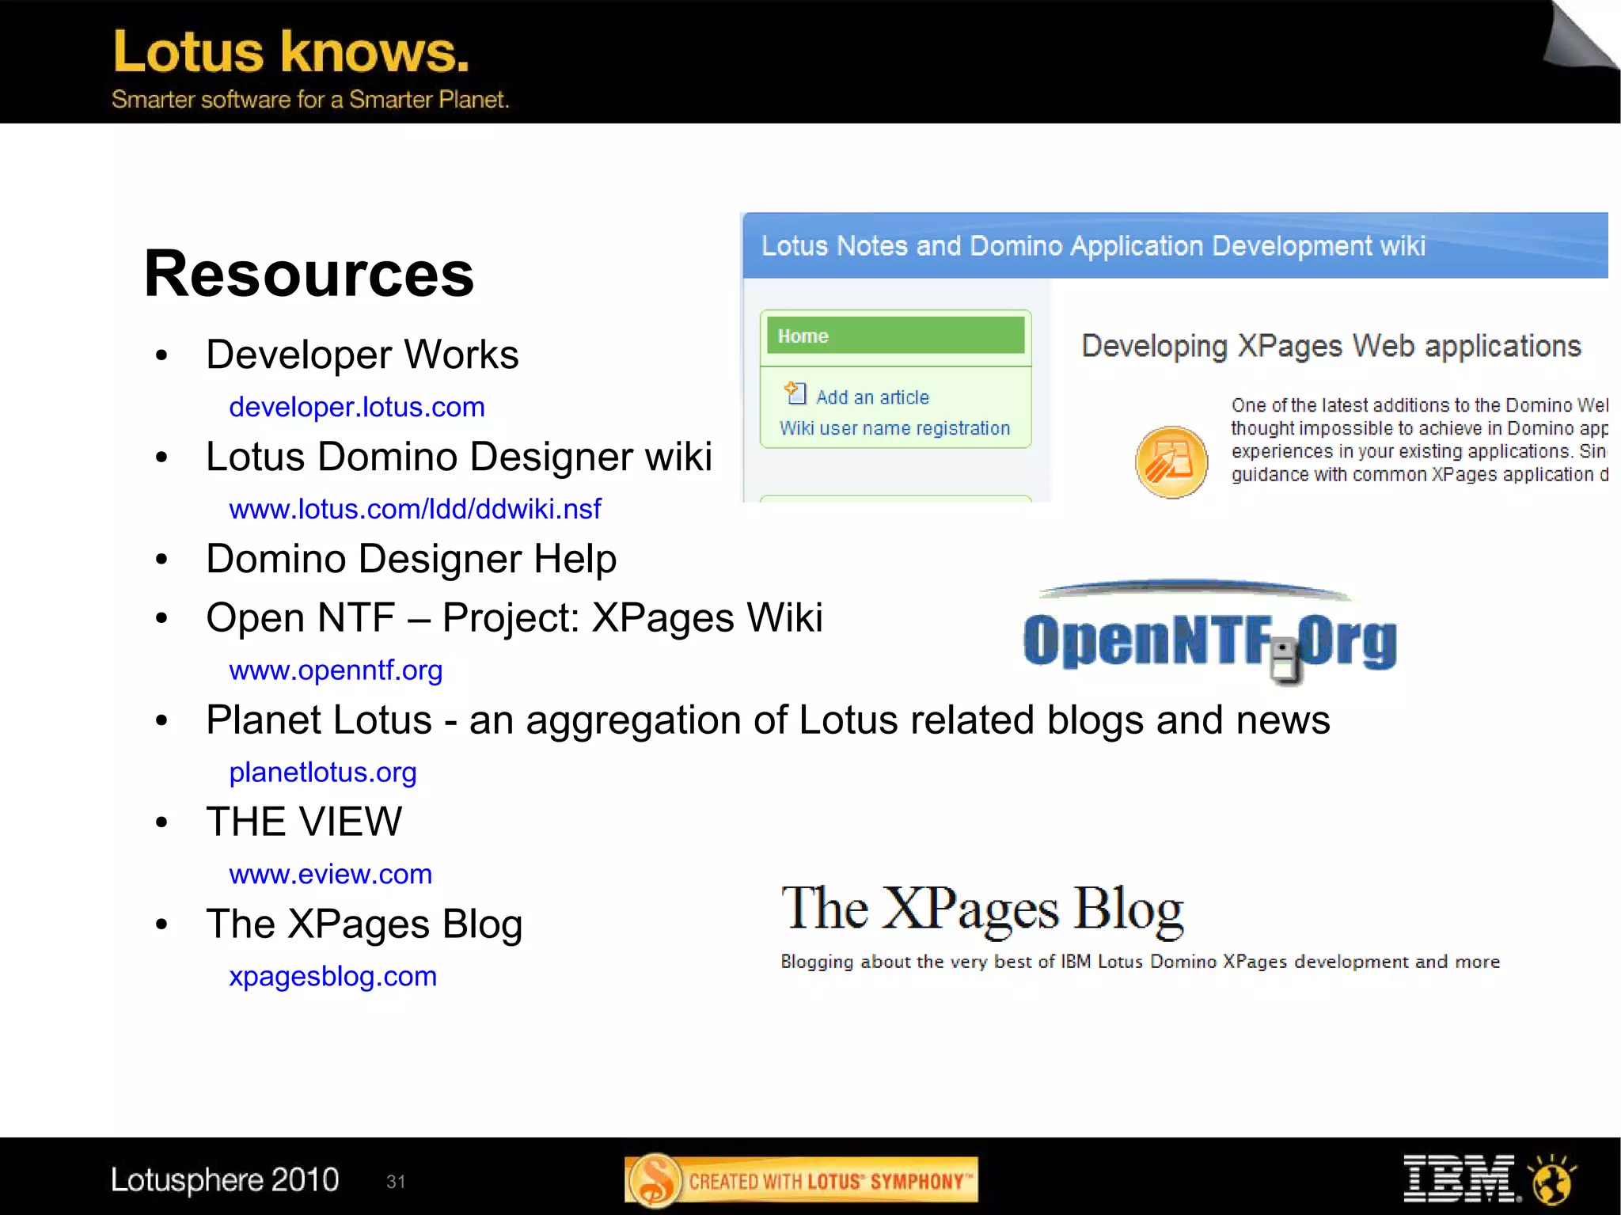Viewport: 1621px width, 1215px height.
Task: Select the 'THE VIEW' bullet text
Action: click(x=304, y=822)
